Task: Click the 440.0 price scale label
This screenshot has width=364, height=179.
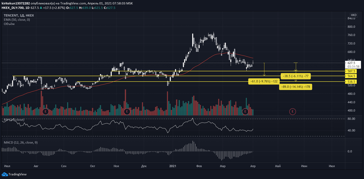Action: click(x=351, y=102)
